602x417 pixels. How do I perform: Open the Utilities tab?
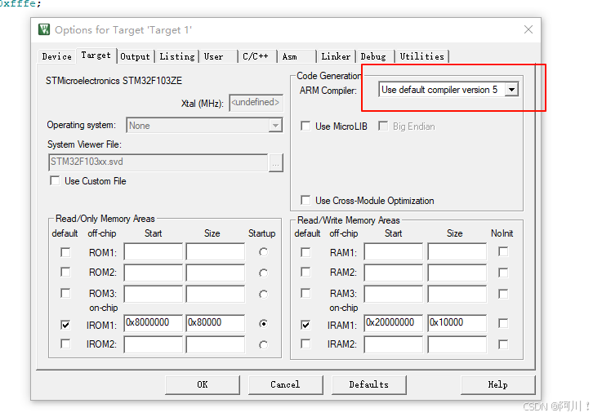click(422, 56)
